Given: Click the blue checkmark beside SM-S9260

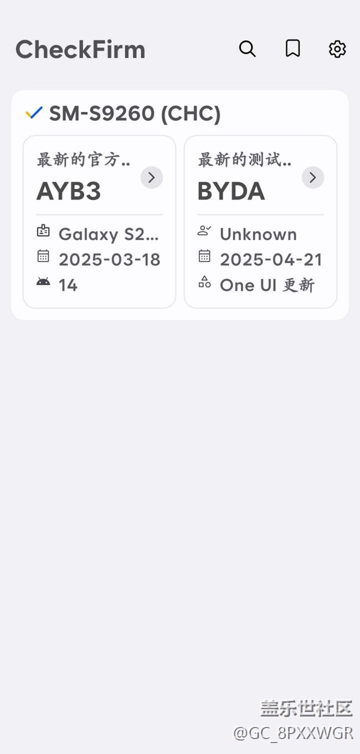Looking at the screenshot, I should (x=34, y=113).
